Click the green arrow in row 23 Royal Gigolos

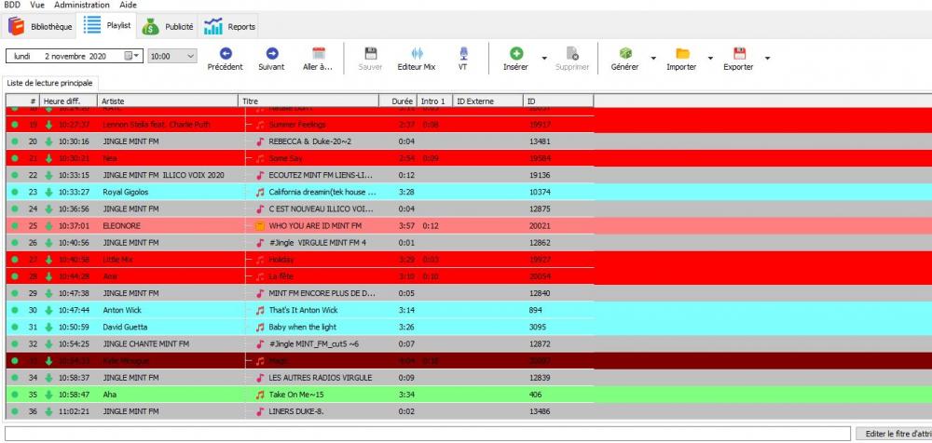(x=48, y=193)
